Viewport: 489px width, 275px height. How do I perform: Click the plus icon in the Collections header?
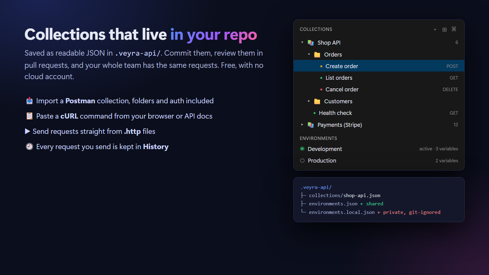coord(435,29)
